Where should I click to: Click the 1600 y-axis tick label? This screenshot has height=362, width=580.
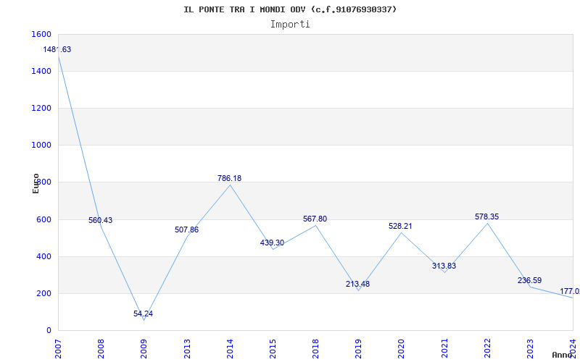coord(41,34)
